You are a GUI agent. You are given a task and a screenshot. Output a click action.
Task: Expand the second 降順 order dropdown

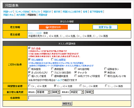point(90,92)
